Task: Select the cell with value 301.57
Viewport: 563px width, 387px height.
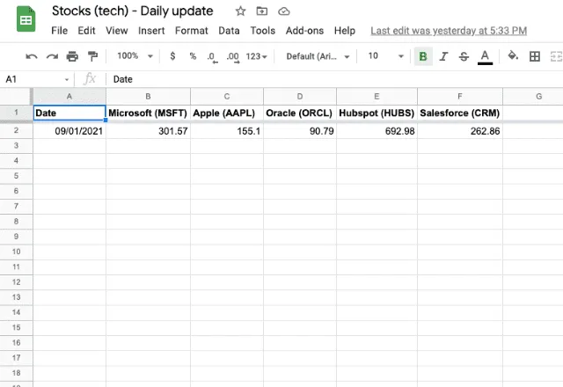Action: [x=148, y=131]
